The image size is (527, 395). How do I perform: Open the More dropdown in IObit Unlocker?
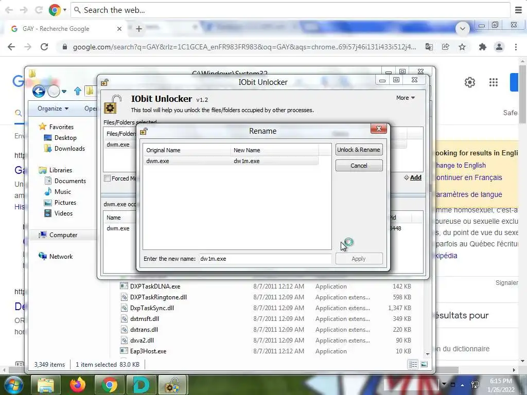point(406,98)
